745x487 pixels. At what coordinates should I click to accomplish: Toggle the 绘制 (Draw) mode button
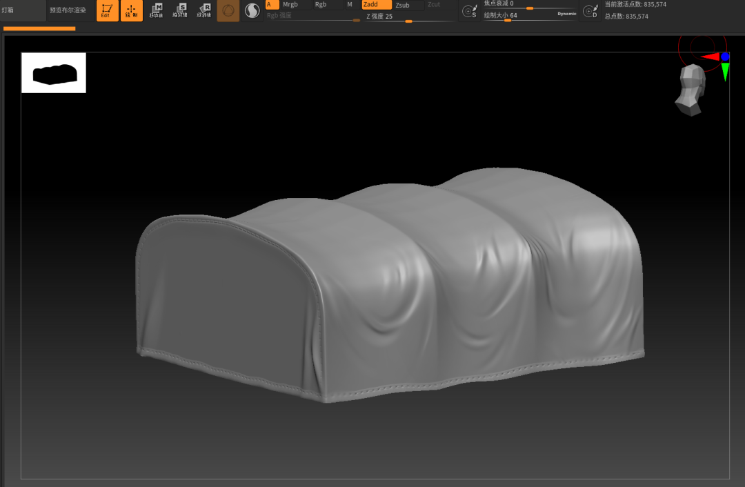click(x=132, y=10)
